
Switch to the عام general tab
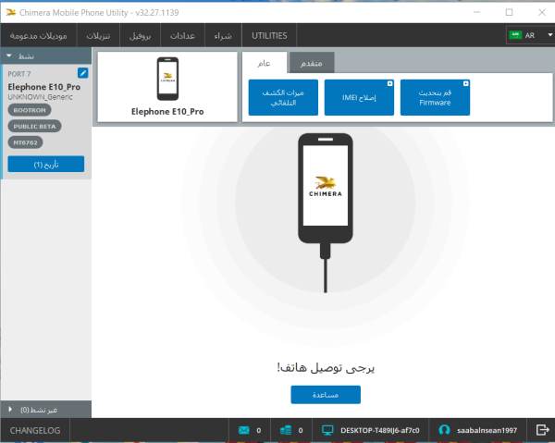265,63
